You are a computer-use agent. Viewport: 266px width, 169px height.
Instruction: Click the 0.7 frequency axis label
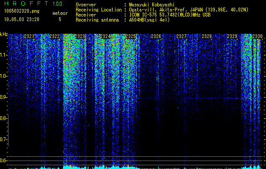(x=3, y=139)
